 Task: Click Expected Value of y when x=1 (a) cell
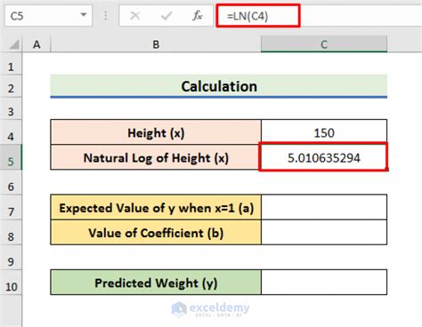156,207
